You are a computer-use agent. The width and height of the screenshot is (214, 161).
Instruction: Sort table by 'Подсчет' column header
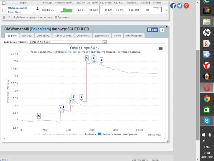click(x=80, y=3)
